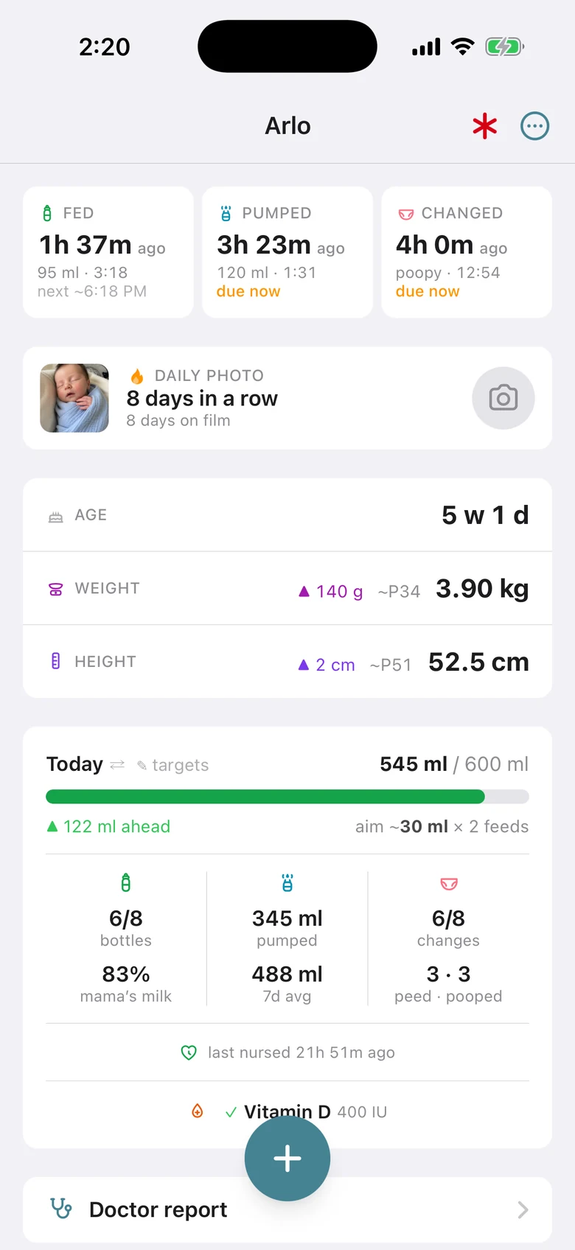The height and width of the screenshot is (1250, 575).
Task: Tap the green daily intake progress bar
Action: (x=287, y=797)
